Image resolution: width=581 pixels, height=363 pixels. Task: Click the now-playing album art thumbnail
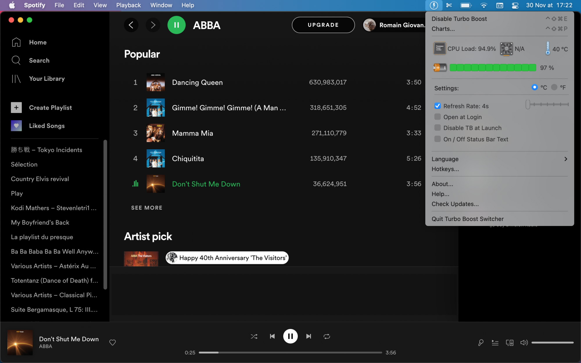coord(20,342)
